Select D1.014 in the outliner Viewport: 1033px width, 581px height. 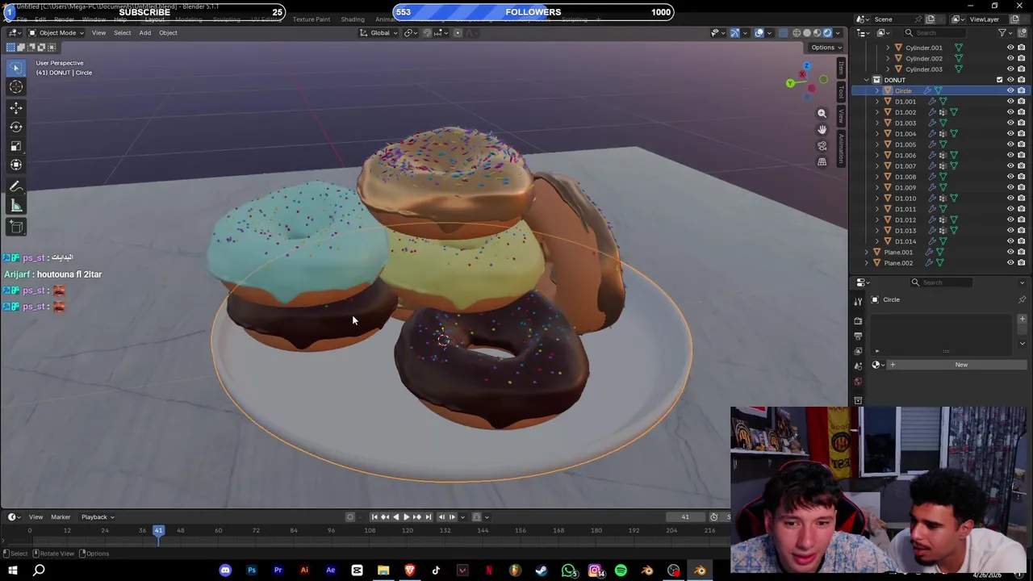pyautogui.click(x=905, y=241)
